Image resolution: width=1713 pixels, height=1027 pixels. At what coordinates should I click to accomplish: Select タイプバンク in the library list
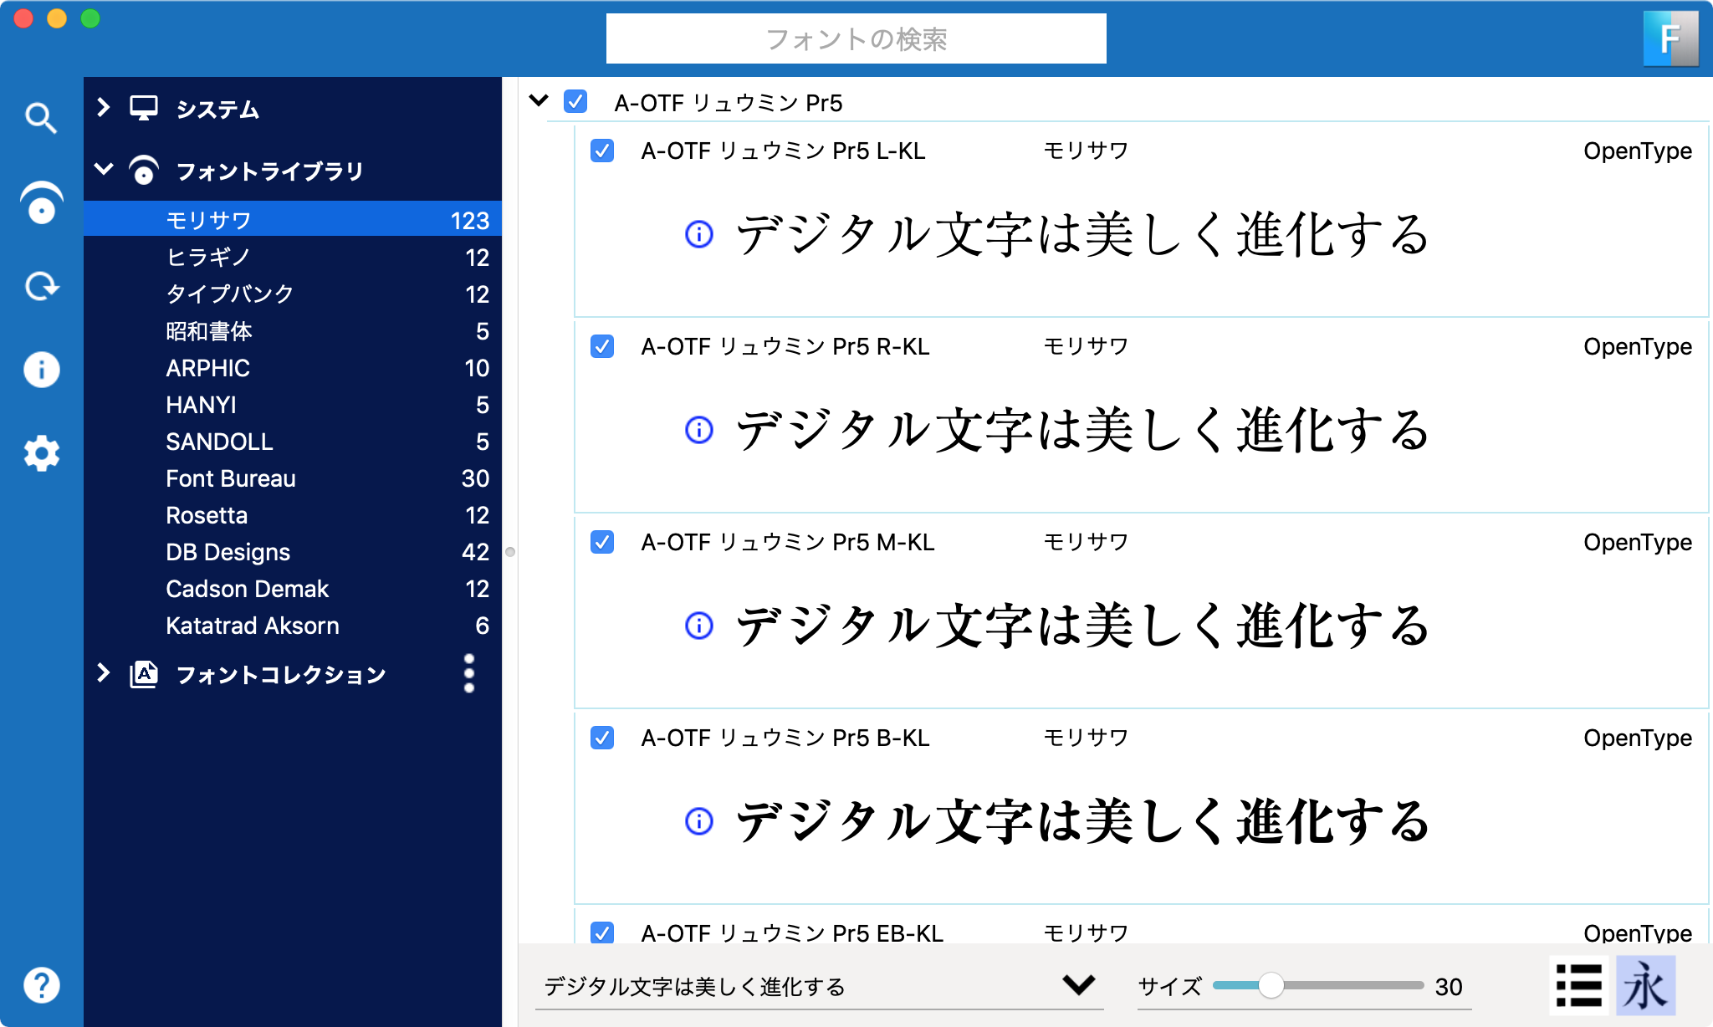[293, 294]
